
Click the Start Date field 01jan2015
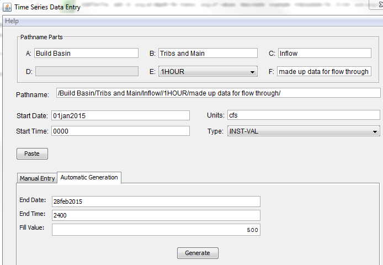tap(120, 115)
